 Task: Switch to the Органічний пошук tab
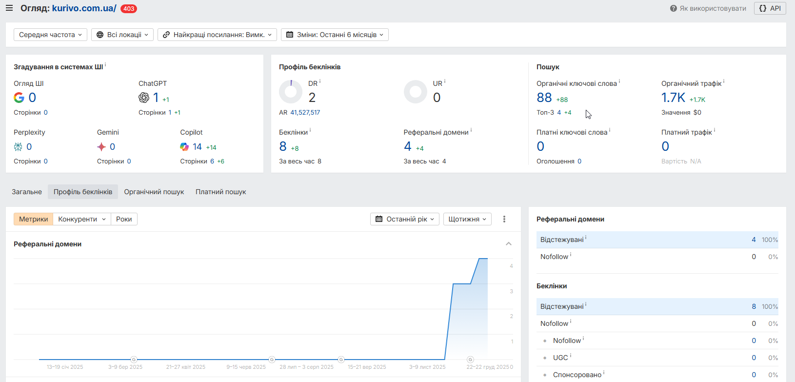154,192
